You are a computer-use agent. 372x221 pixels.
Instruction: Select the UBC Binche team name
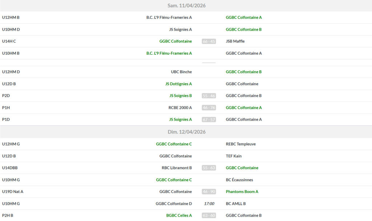(x=181, y=72)
